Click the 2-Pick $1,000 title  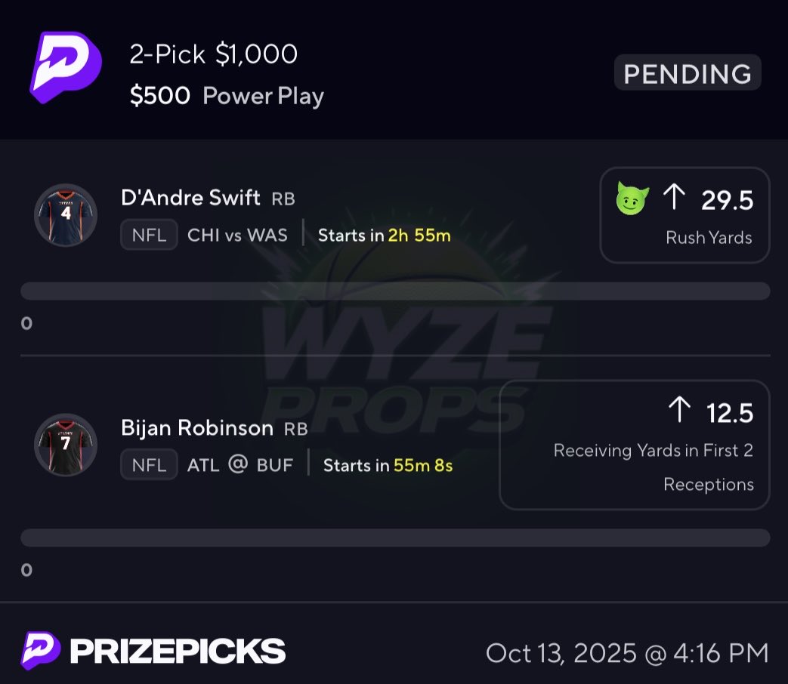click(214, 54)
